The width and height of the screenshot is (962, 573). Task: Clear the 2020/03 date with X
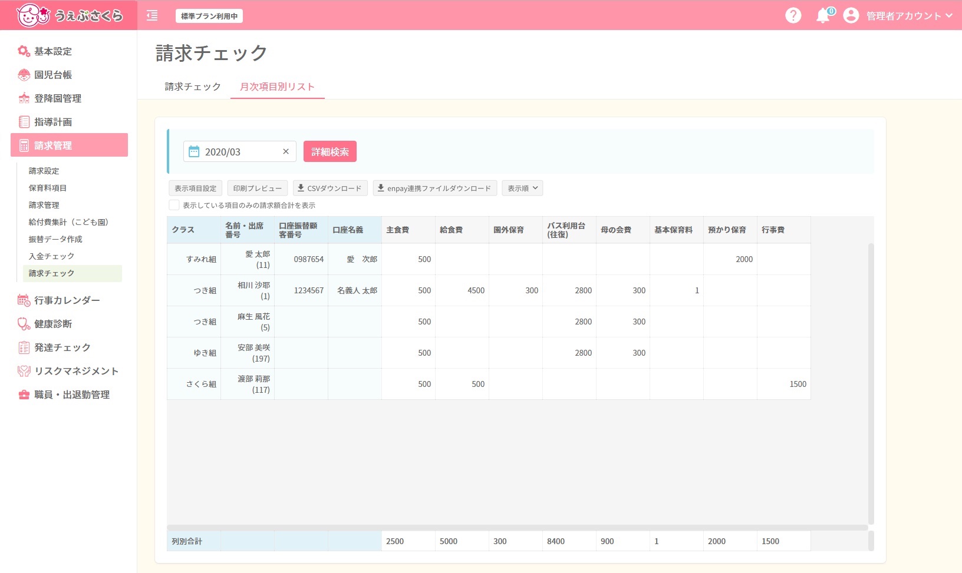pyautogui.click(x=286, y=151)
